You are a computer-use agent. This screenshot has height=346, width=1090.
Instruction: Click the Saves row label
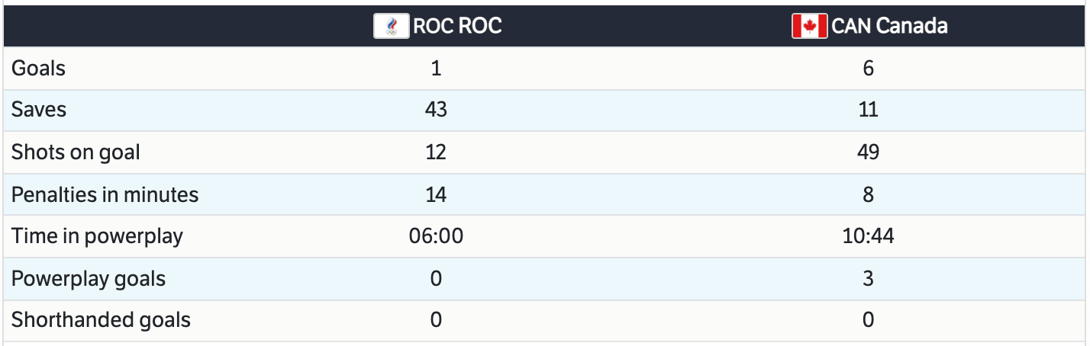tap(39, 110)
